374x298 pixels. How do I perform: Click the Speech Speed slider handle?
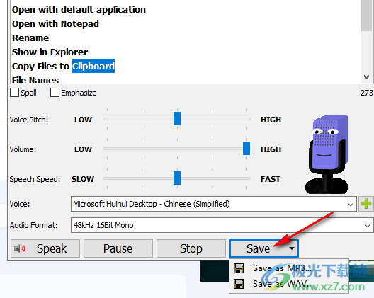coord(177,178)
